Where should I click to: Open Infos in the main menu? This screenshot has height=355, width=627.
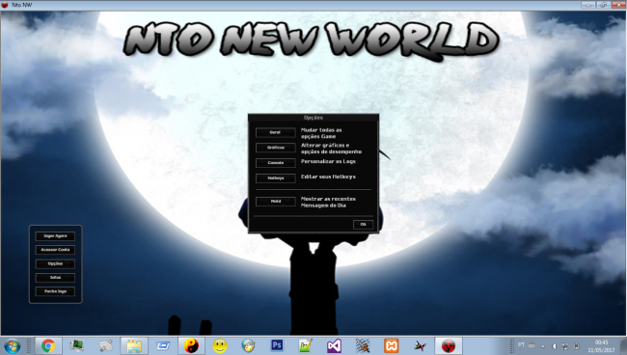55,278
